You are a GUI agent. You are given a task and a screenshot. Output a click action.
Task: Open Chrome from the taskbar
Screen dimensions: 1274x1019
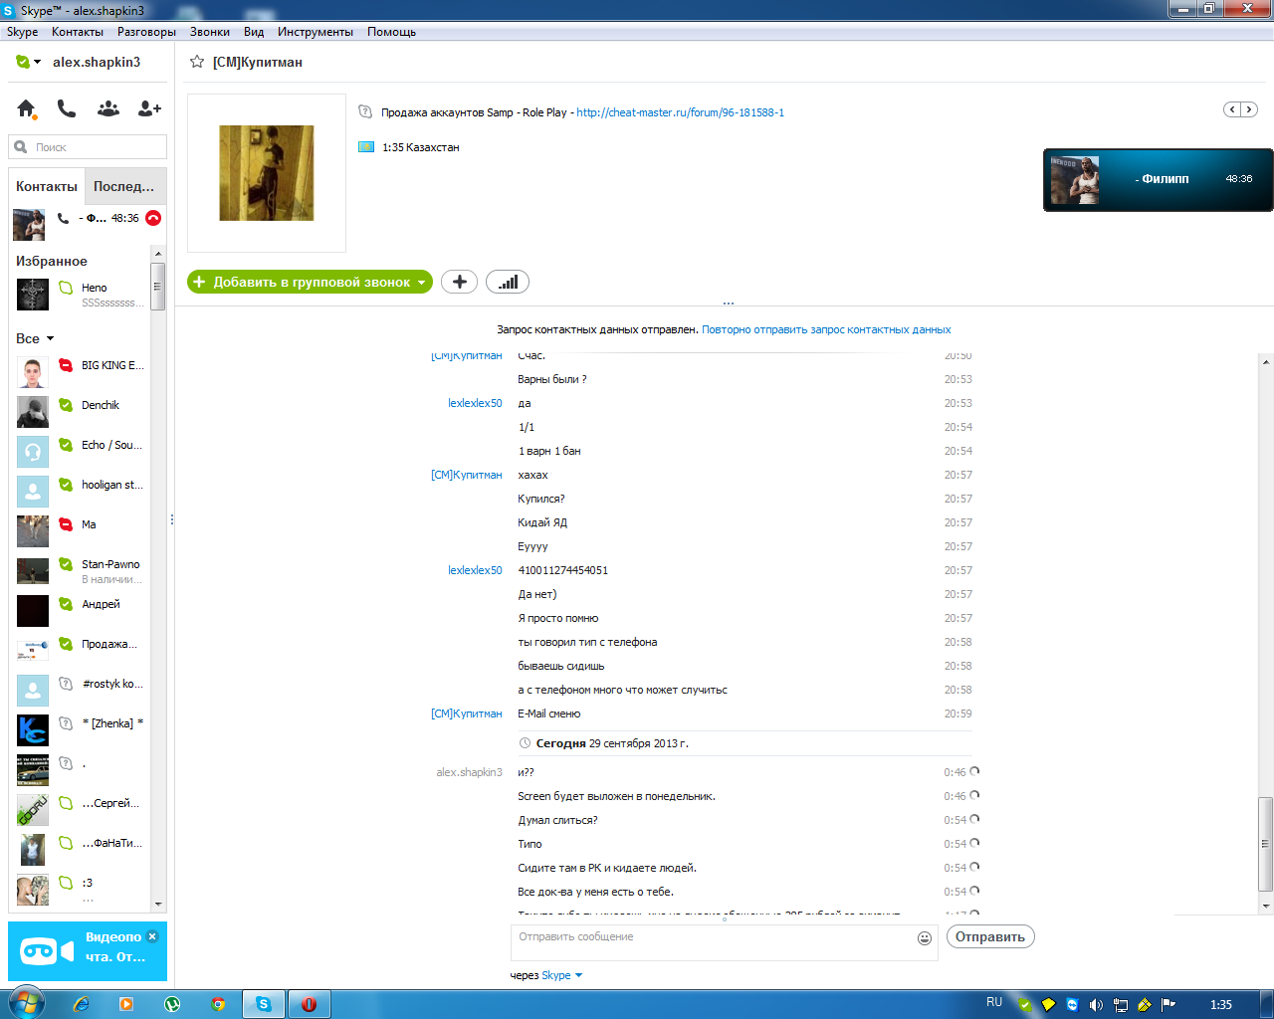[x=218, y=1004]
